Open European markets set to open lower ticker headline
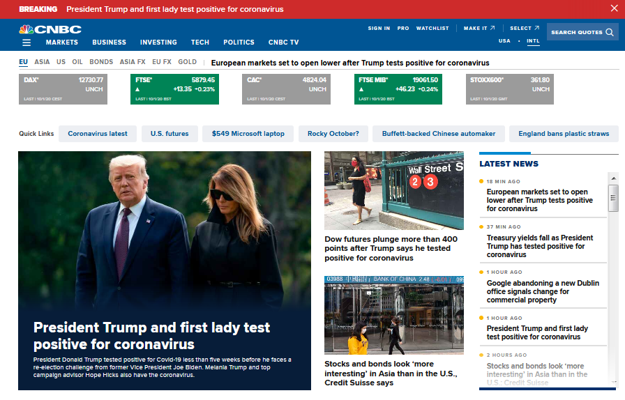This screenshot has height=400, width=625. (x=350, y=63)
